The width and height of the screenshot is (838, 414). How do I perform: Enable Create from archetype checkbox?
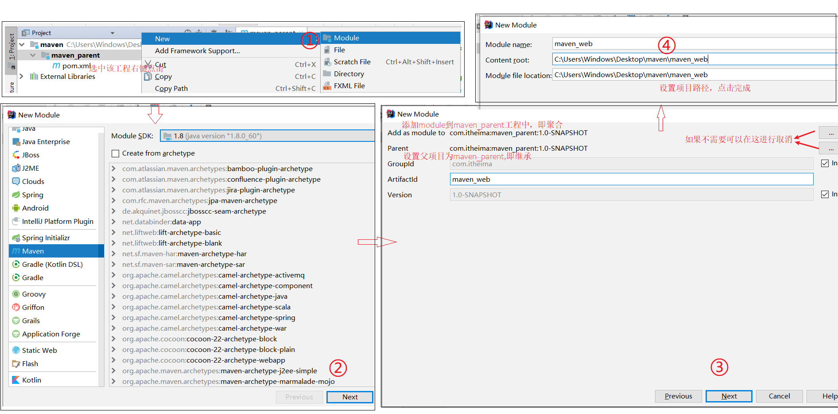[116, 153]
